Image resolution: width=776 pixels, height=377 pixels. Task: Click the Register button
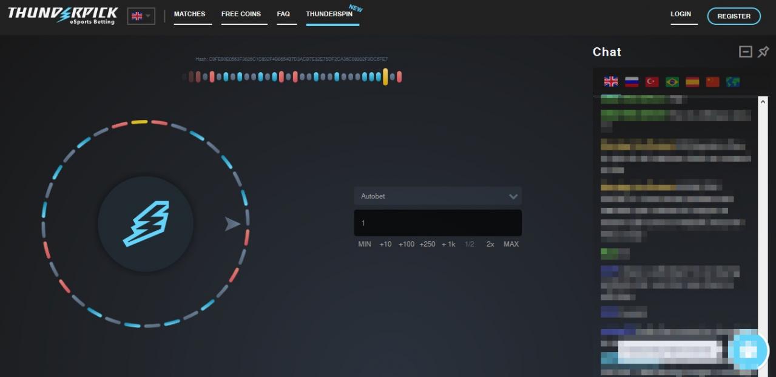tap(734, 16)
